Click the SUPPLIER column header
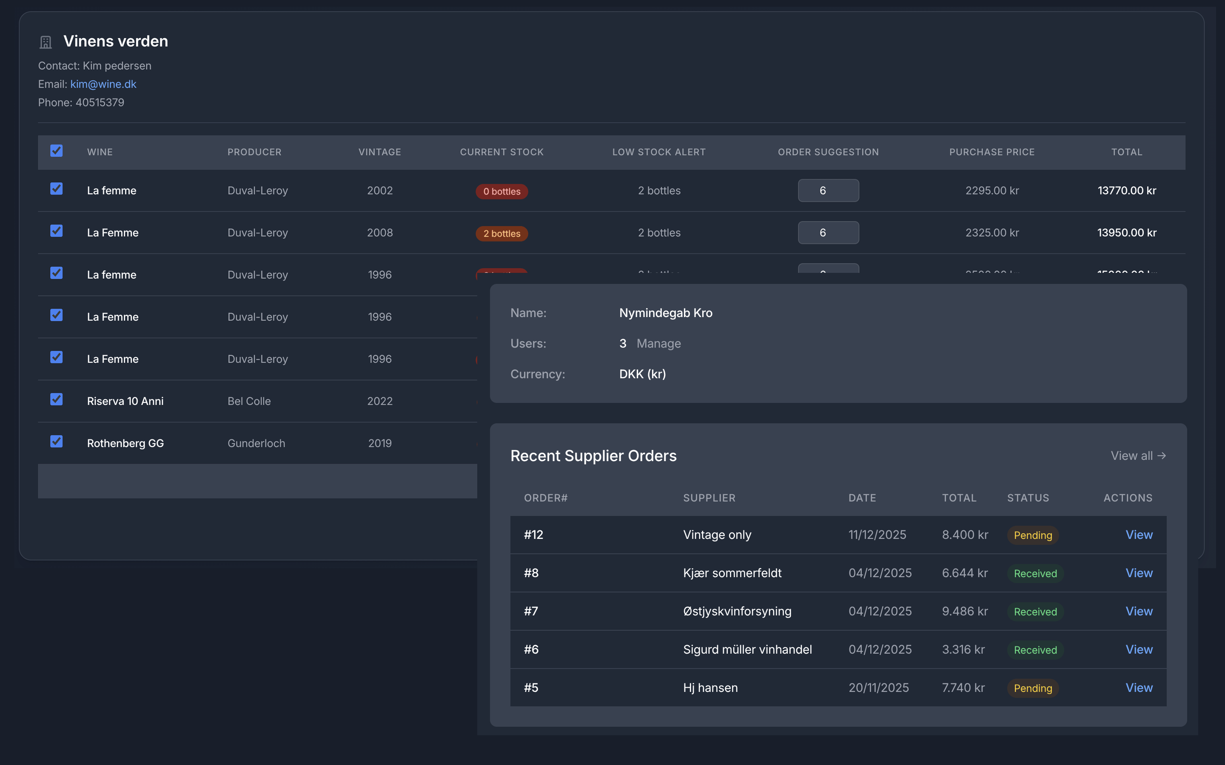The width and height of the screenshot is (1225, 765). tap(709, 498)
